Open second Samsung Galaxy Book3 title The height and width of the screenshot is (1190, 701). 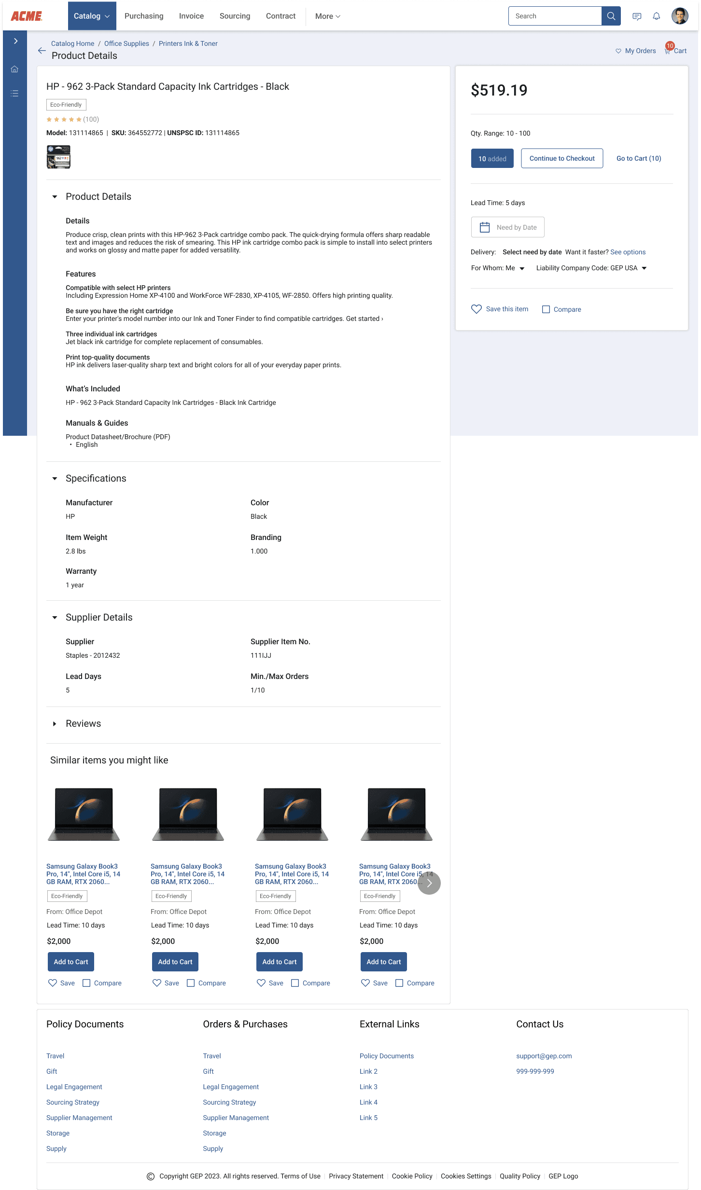pos(187,874)
